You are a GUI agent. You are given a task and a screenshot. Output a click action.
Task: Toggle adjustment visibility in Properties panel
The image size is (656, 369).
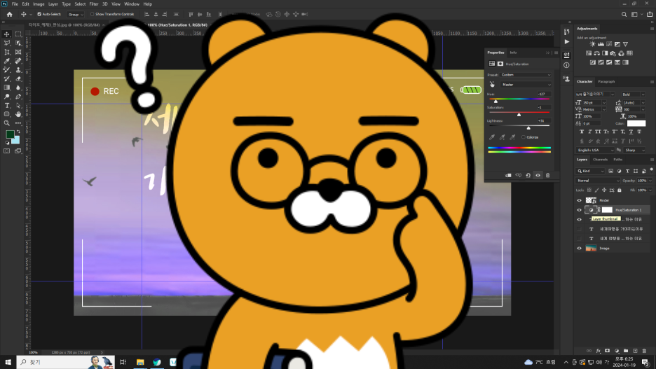(538, 176)
